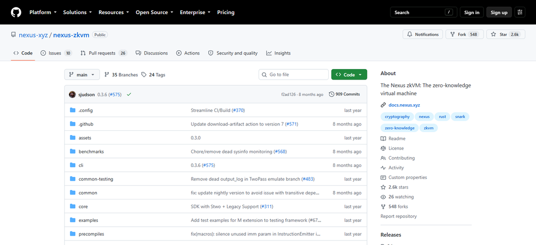Image resolution: width=536 pixels, height=245 pixels.
Task: Expand the Platform menu dropdown
Action: coord(43,12)
